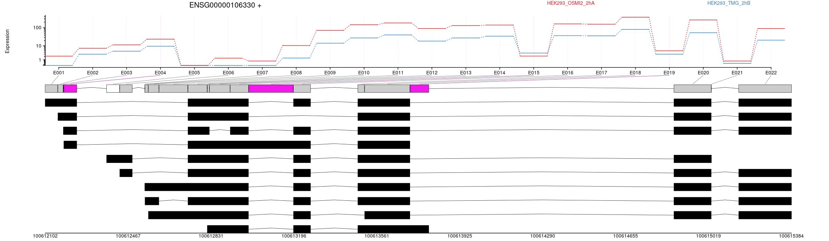This screenshot has width=829, height=241.
Task: Click exon label E017
Action: point(601,73)
